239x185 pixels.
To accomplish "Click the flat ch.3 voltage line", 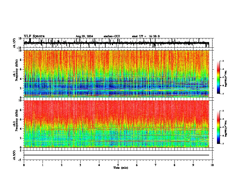I will point(116,155).
